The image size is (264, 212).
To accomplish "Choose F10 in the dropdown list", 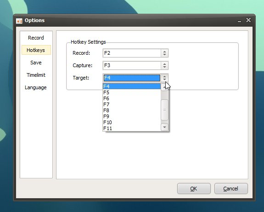I will (132, 122).
